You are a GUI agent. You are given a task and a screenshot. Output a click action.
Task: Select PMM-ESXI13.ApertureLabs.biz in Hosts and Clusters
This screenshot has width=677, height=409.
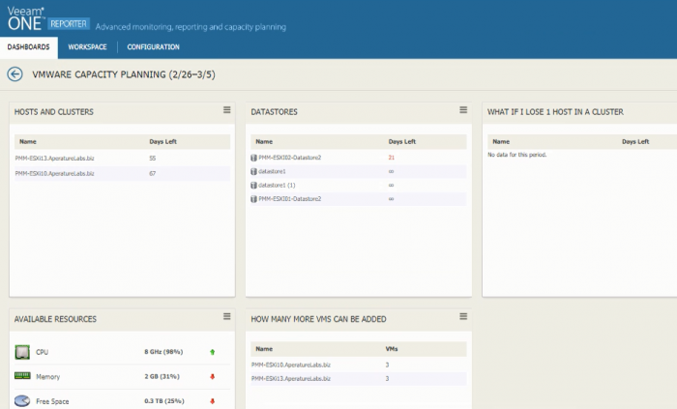(x=54, y=157)
